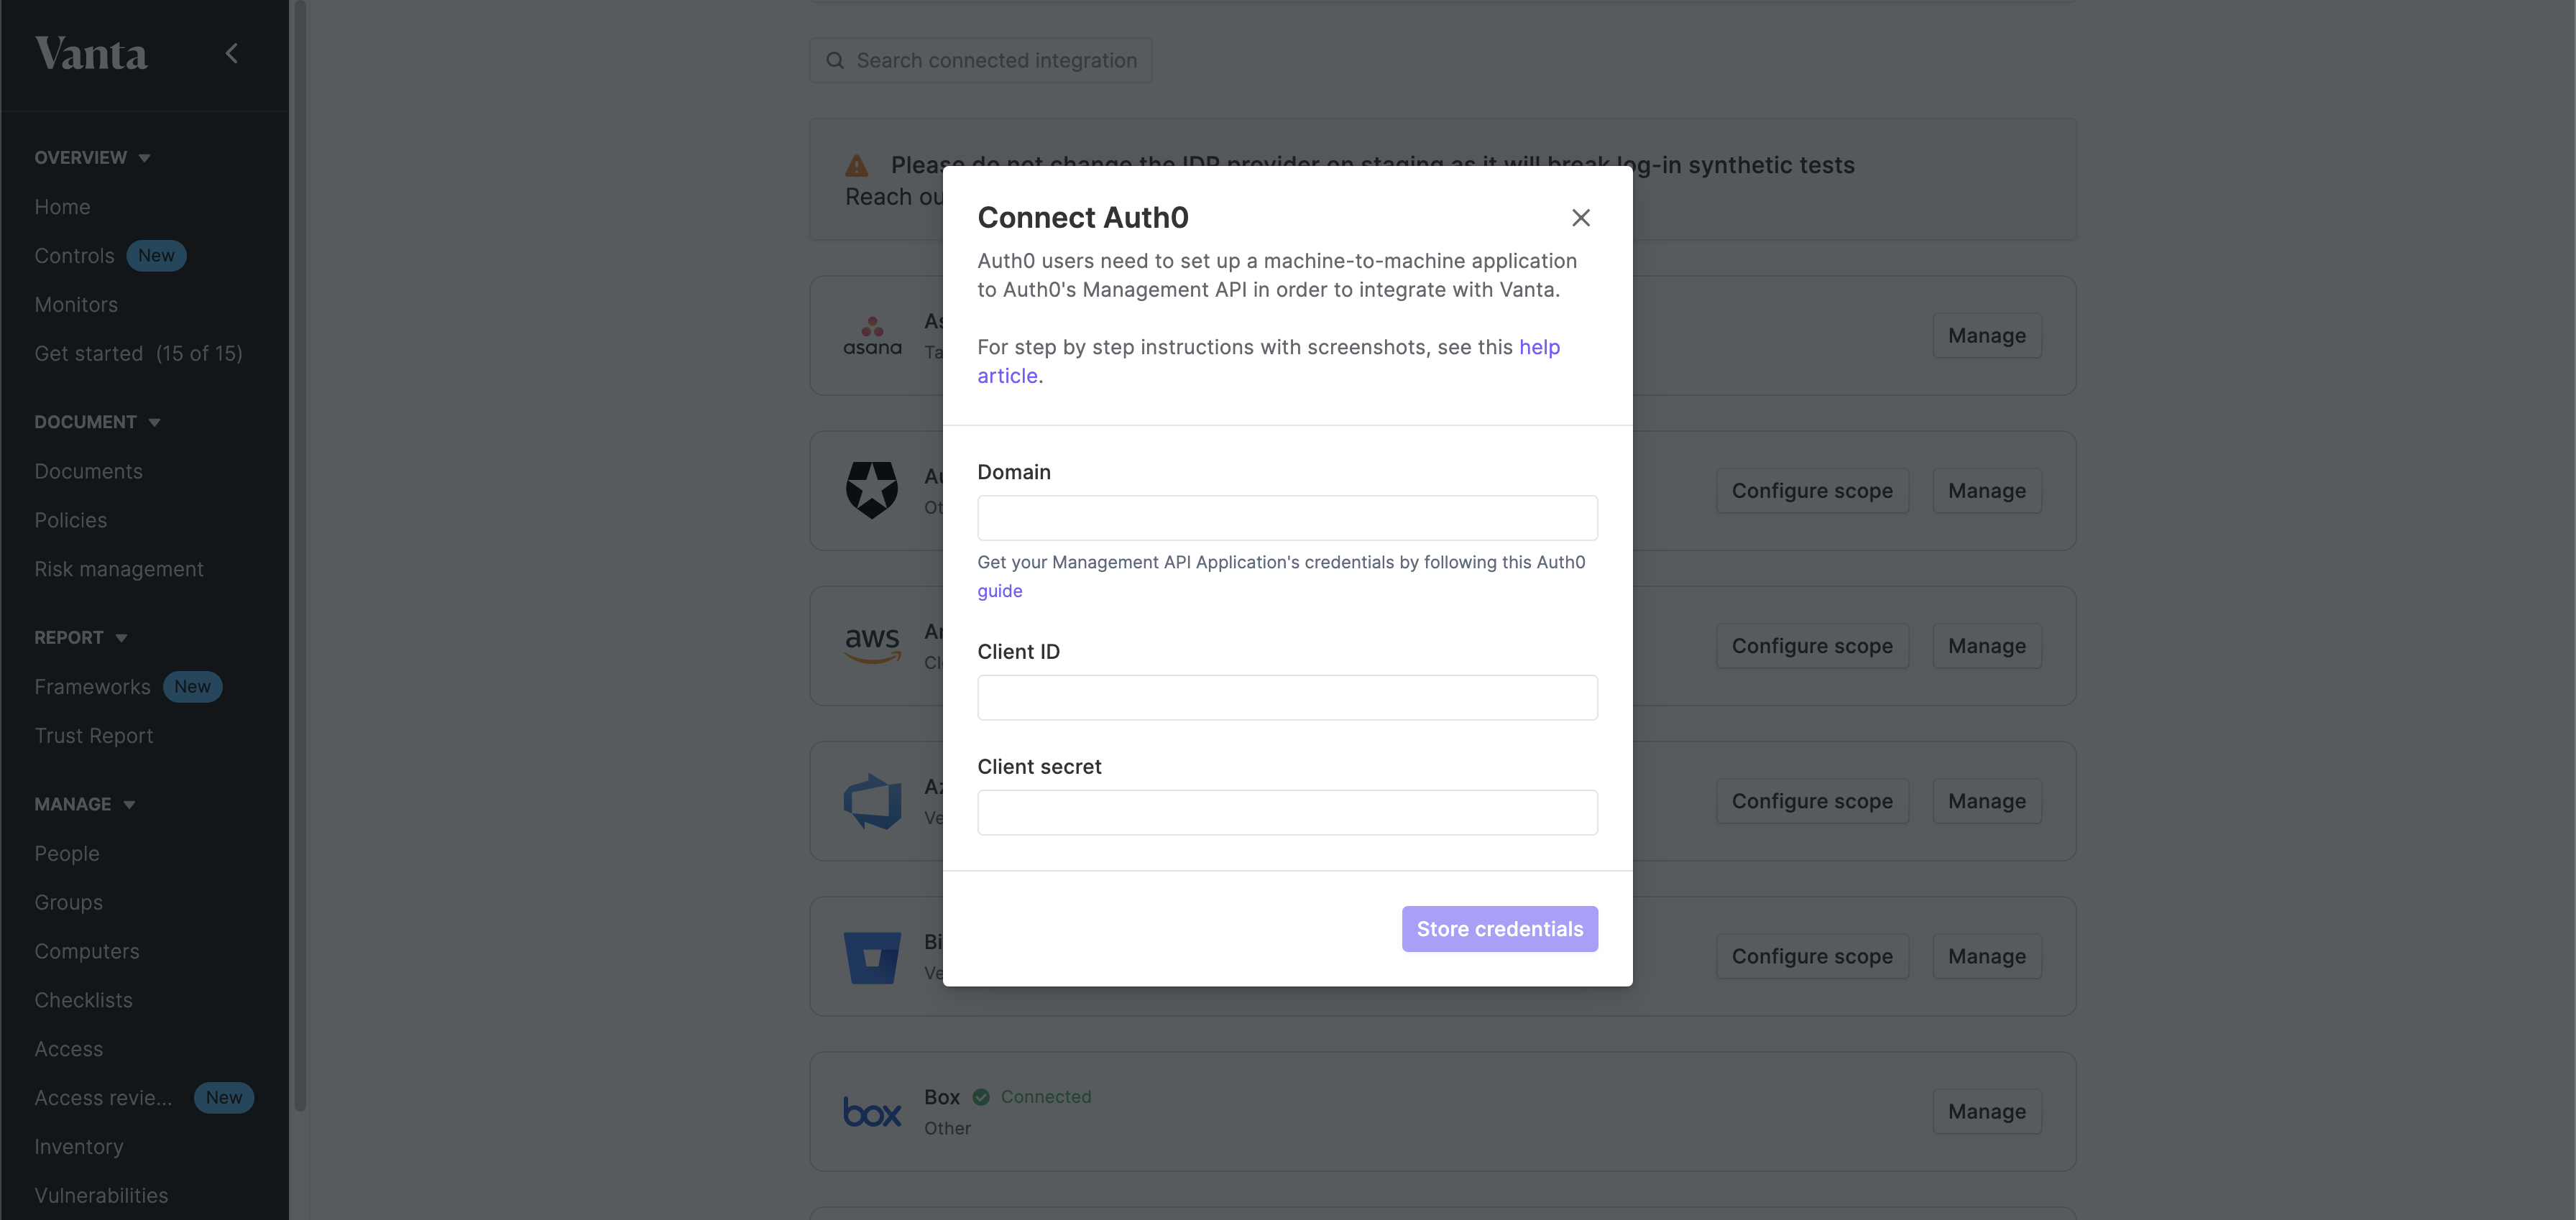This screenshot has width=2576, height=1220.
Task: Close the Connect Auth0 dialog
Action: [x=1580, y=218]
